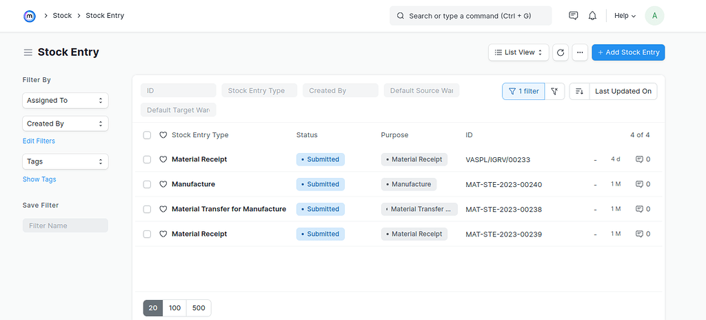
Task: Focus the Stock Entry Type filter field
Action: 259,90
